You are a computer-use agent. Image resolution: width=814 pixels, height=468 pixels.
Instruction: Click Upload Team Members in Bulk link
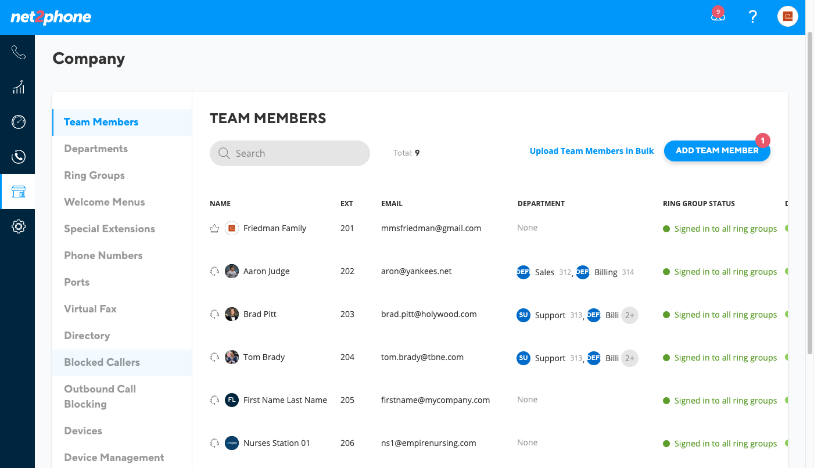[x=591, y=151]
